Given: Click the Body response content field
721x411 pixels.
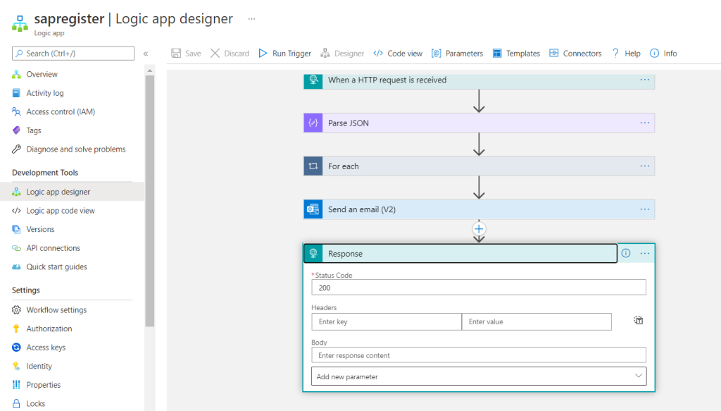Looking at the screenshot, I should (x=479, y=355).
